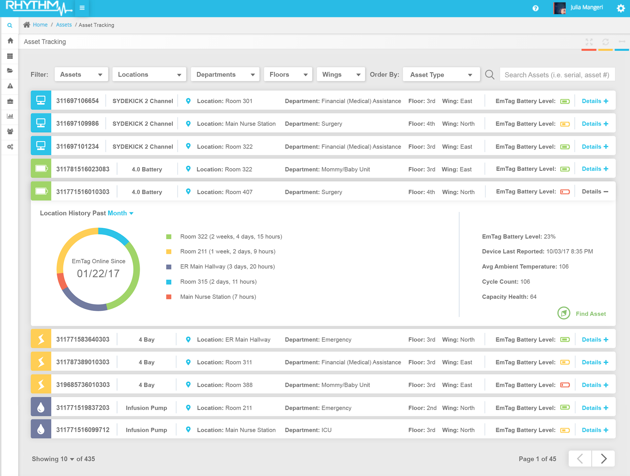630x476 pixels.
Task: Click the Search Assets input field
Action: [557, 75]
